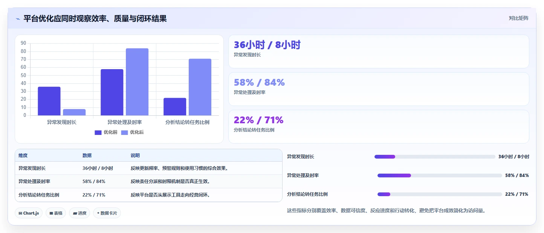Open the 36小时 / 8小时 data card
This screenshot has height=233, width=544.
[x=379, y=51]
